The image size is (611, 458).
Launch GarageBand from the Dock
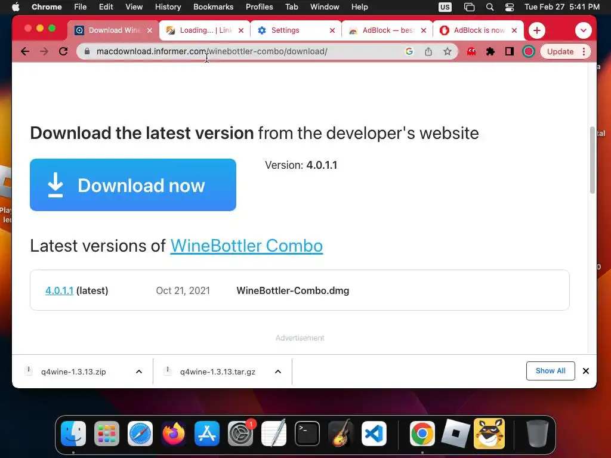click(341, 434)
